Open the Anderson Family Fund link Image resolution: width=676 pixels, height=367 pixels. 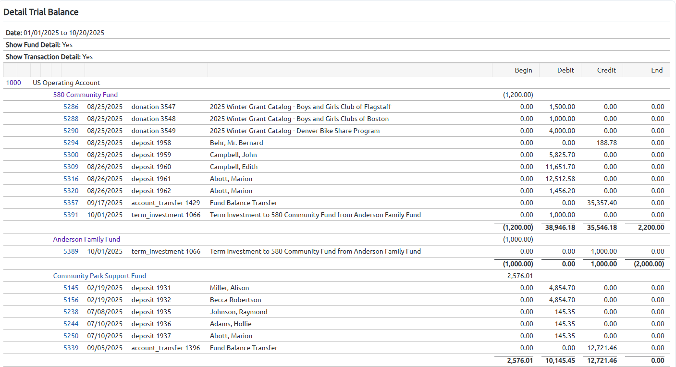(87, 239)
